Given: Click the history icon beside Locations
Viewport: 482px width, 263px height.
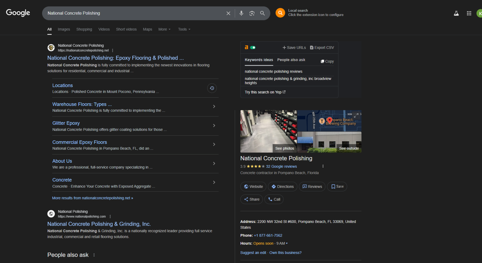Looking at the screenshot, I should click(212, 88).
